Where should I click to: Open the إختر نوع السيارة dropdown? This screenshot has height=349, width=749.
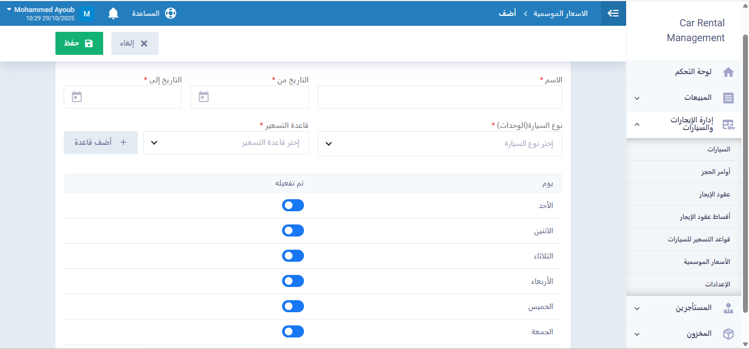pyautogui.click(x=440, y=144)
